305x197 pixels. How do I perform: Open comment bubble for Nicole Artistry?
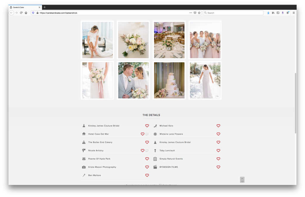point(147,151)
